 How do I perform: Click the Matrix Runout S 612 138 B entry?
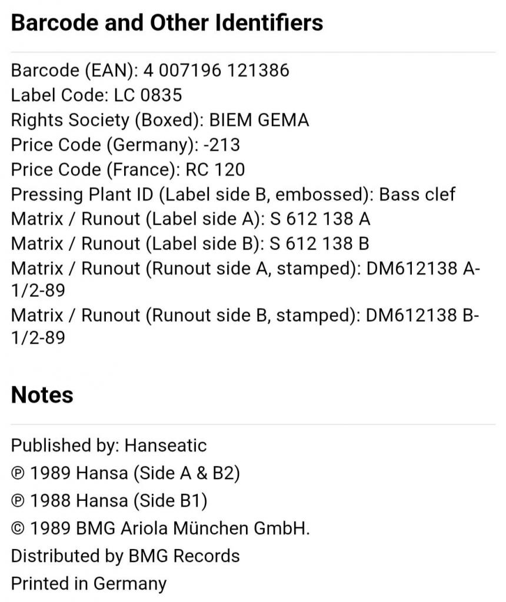pos(190,244)
